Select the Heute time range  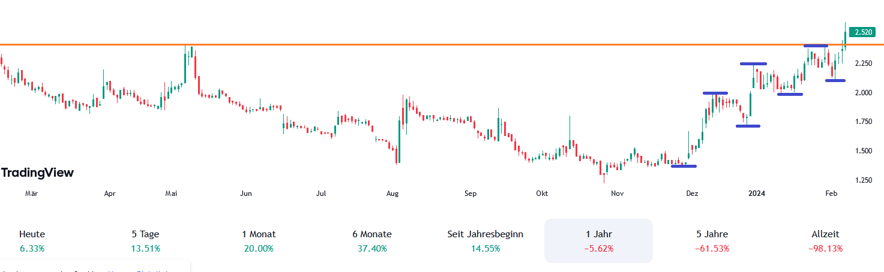pyautogui.click(x=32, y=241)
